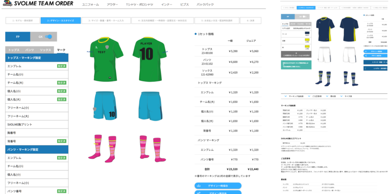The image size is (389, 194).
Task: Open the ビブス menu
Action: pyautogui.click(x=185, y=5)
